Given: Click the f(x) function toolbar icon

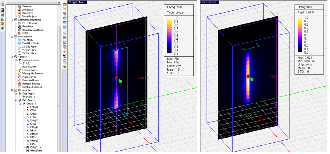Looking at the screenshot, I should (x=65, y=33).
